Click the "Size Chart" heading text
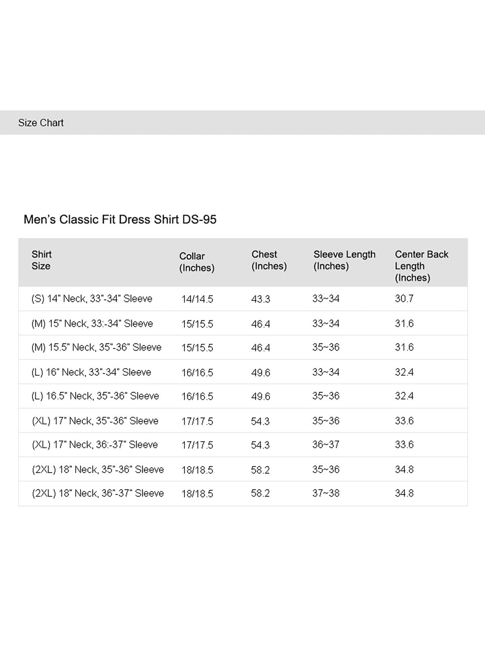The width and height of the screenshot is (485, 647). [x=41, y=123]
